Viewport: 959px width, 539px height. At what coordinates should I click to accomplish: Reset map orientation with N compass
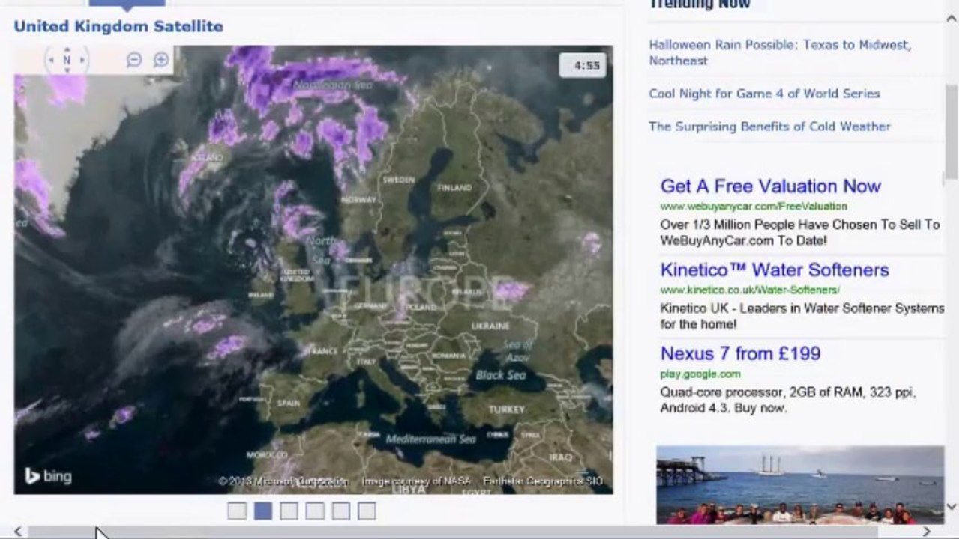coord(67,60)
